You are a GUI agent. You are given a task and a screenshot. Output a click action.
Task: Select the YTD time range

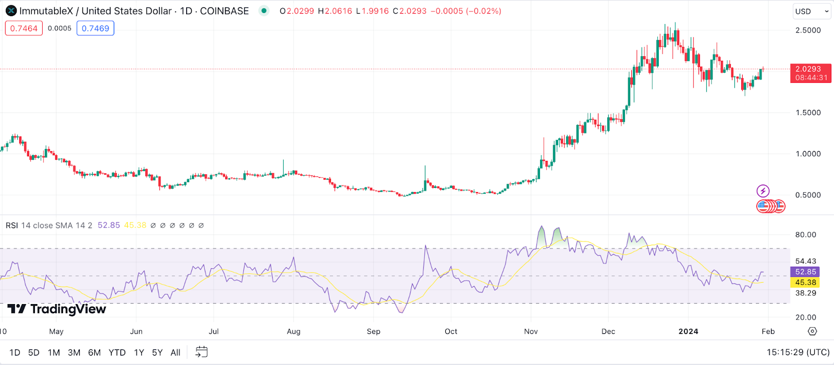tap(117, 353)
